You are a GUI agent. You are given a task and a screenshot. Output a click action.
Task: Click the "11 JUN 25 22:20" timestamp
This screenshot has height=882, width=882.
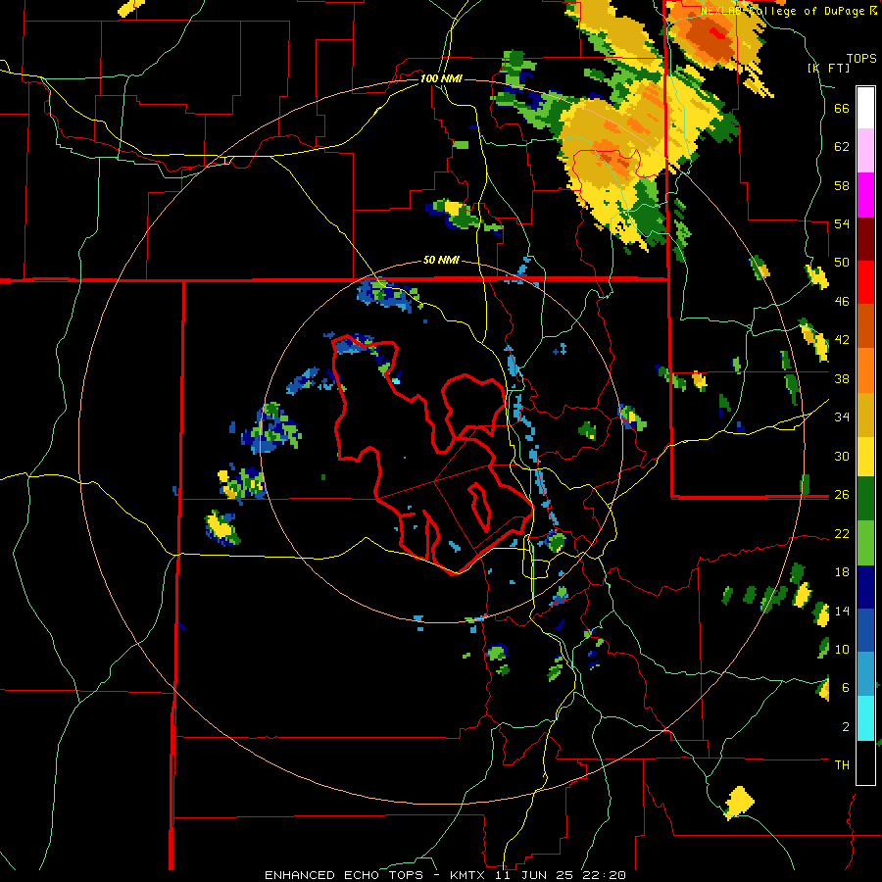(x=561, y=875)
